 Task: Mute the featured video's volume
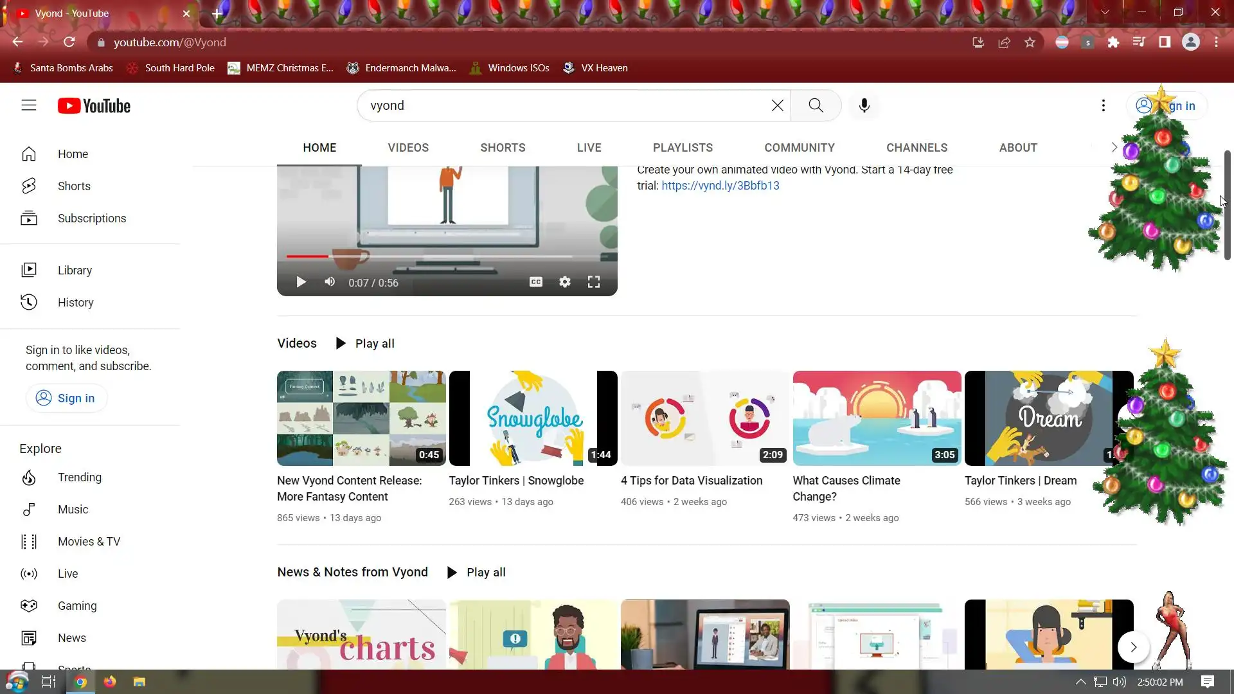point(330,282)
